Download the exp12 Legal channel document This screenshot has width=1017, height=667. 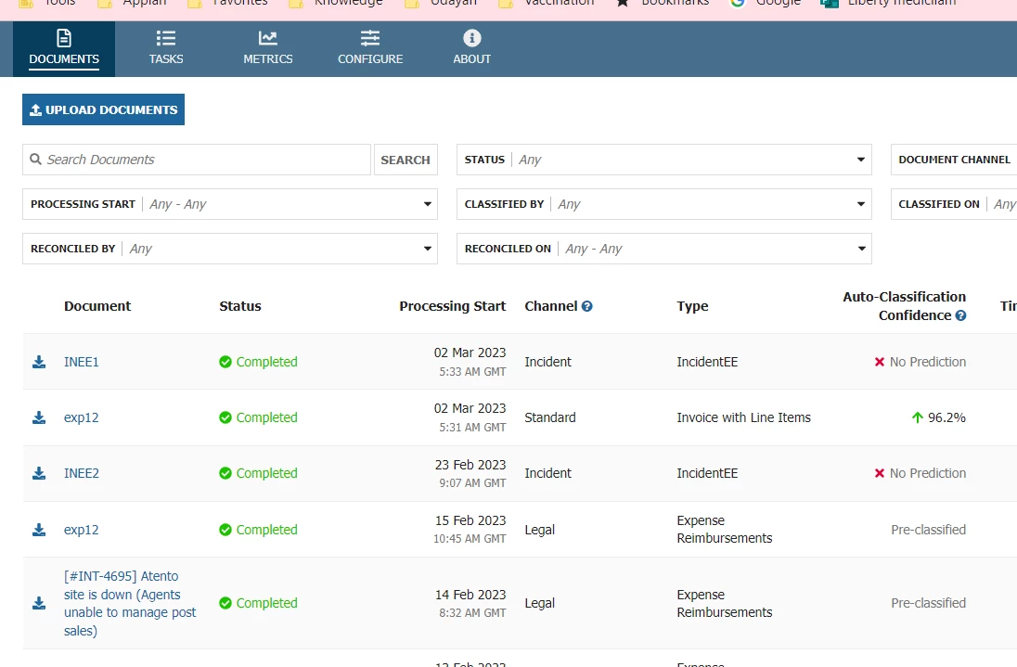tap(39, 530)
